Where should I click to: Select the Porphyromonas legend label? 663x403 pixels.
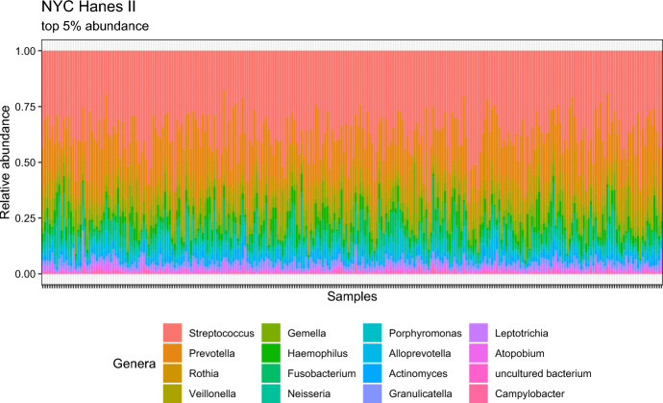click(426, 333)
